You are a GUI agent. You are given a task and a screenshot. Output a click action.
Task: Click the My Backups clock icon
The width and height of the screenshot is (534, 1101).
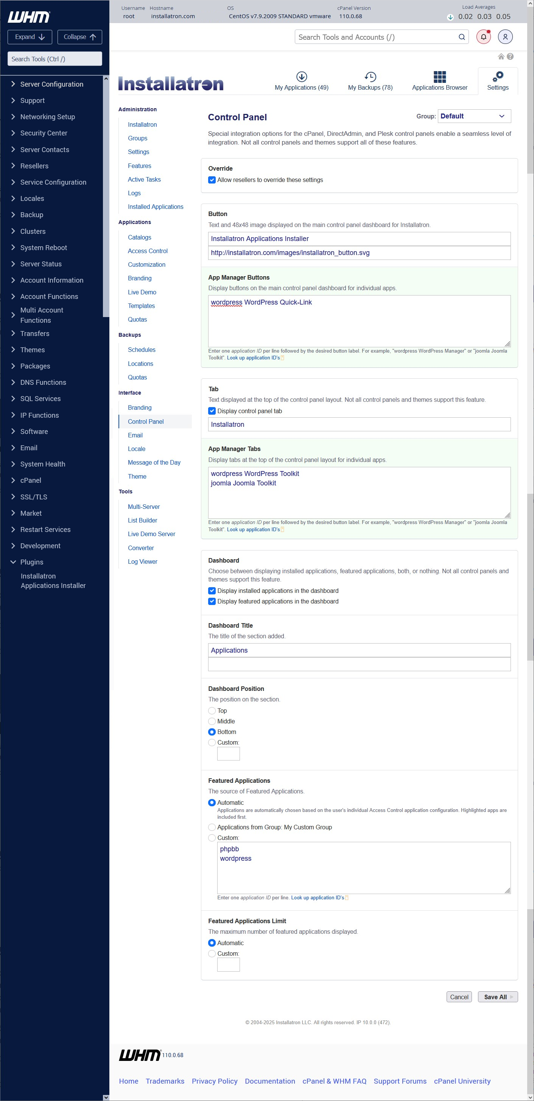pos(370,76)
